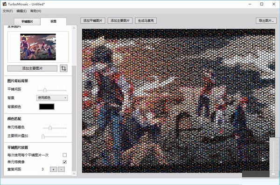Open the 编辑(E) menu
280x185 pixels.
coord(21,11)
